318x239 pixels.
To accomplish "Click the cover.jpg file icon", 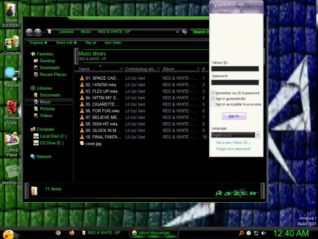I will pyautogui.click(x=82, y=143).
